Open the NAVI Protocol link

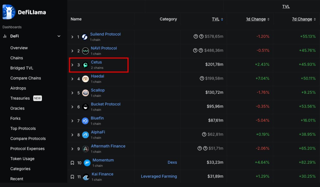pos(104,48)
